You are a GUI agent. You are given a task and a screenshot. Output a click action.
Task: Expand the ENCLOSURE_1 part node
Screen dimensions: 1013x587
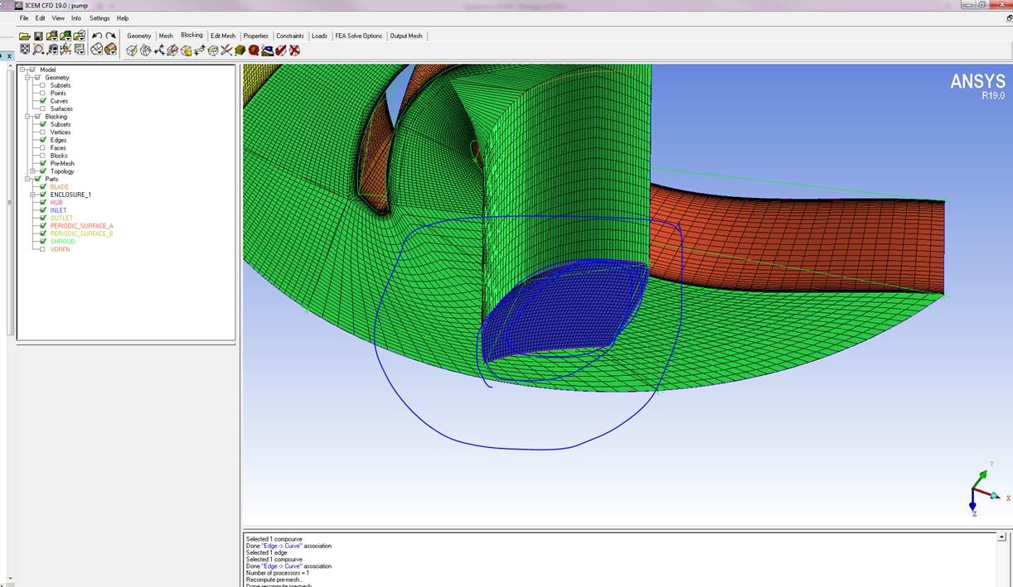click(x=32, y=195)
